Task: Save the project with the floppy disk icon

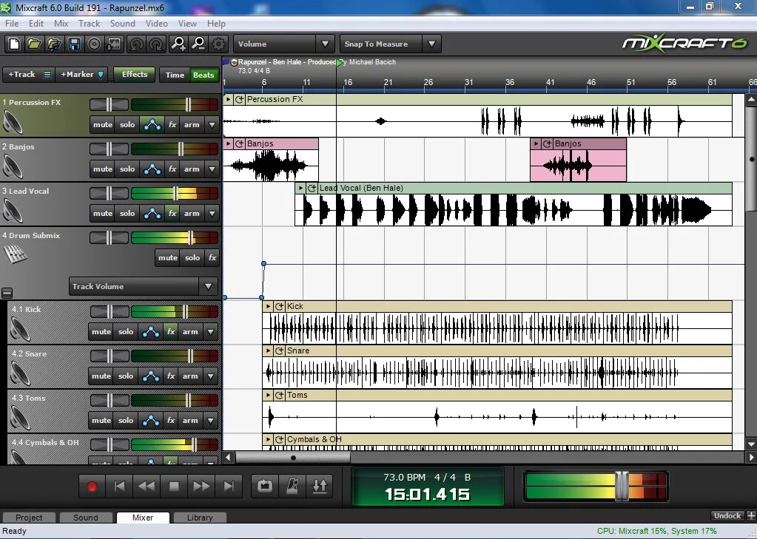Action: click(x=74, y=44)
